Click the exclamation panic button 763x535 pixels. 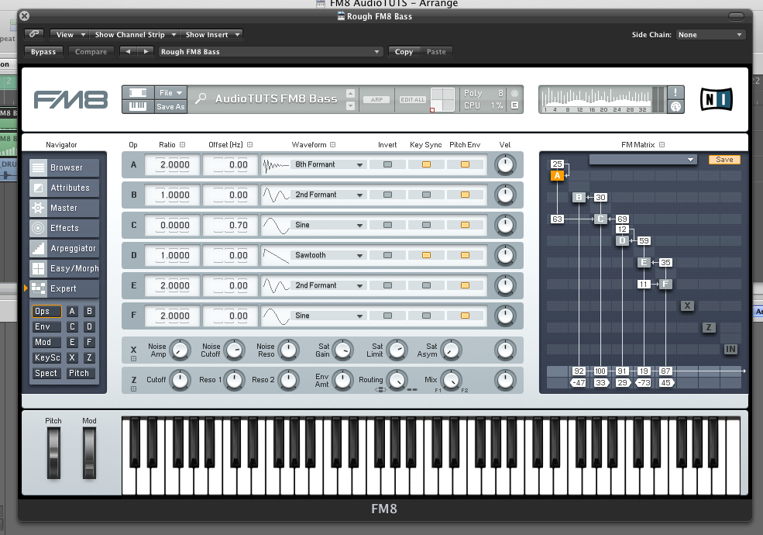[x=675, y=92]
